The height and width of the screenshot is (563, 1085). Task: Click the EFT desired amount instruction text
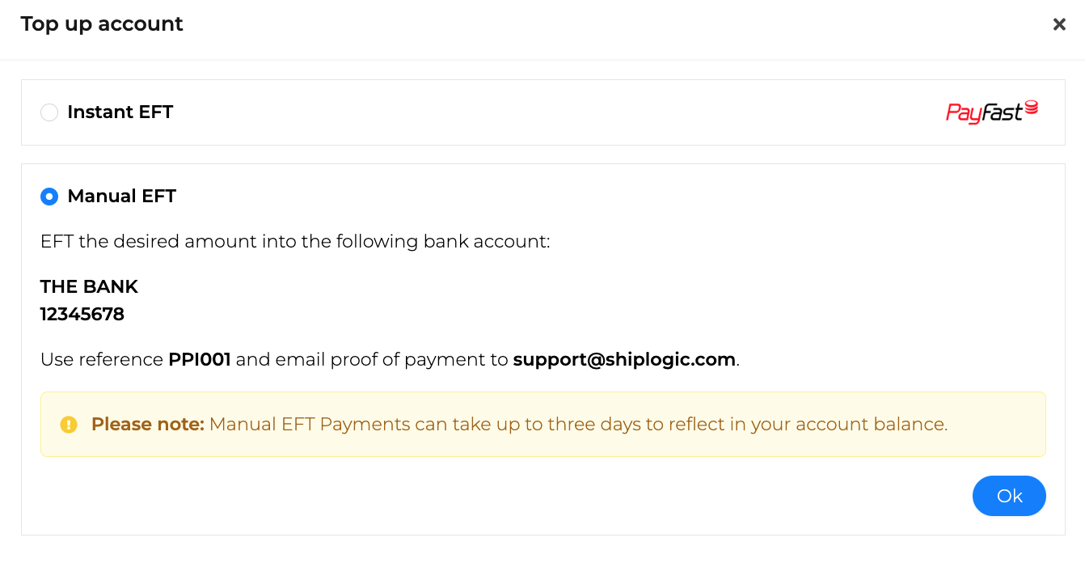[x=295, y=242]
